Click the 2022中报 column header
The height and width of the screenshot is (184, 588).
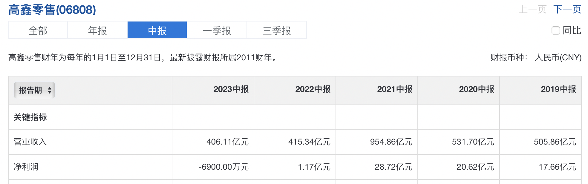pyautogui.click(x=313, y=89)
